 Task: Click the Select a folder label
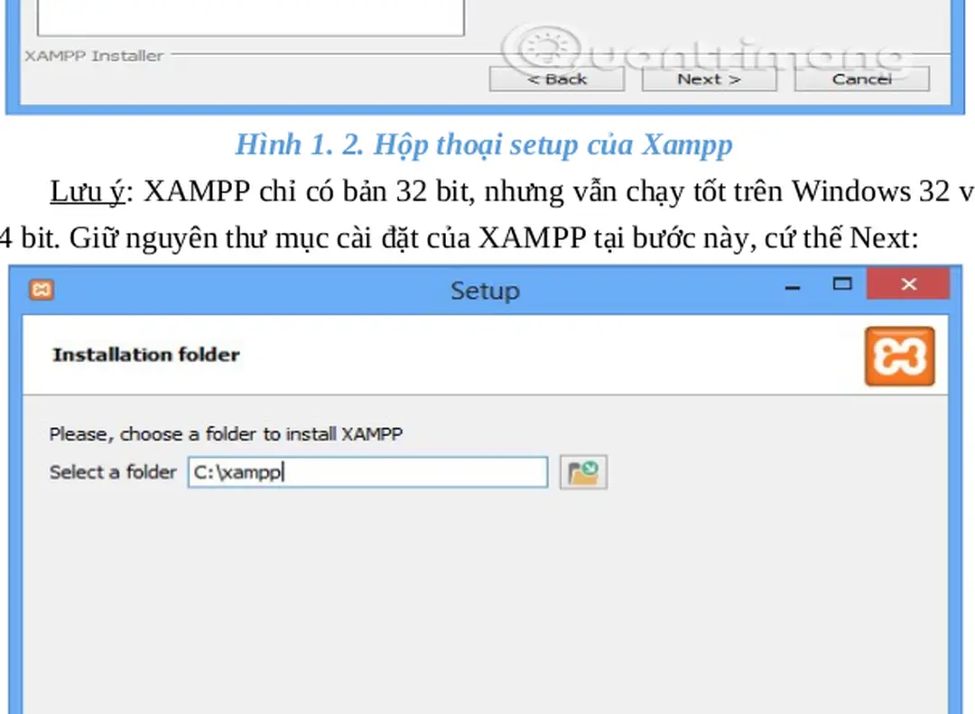click(112, 471)
